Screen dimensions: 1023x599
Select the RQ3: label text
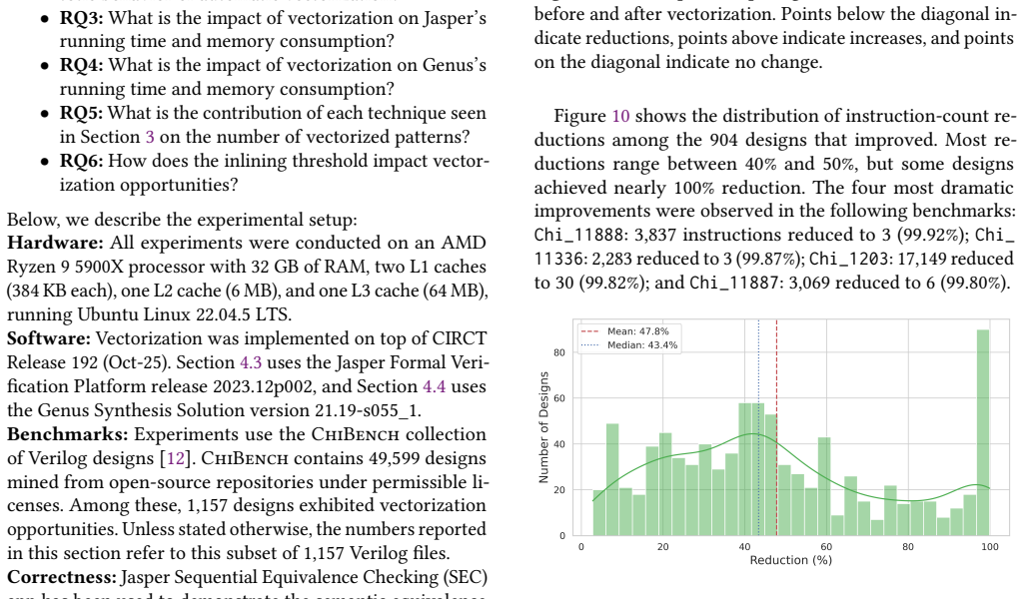[82, 18]
